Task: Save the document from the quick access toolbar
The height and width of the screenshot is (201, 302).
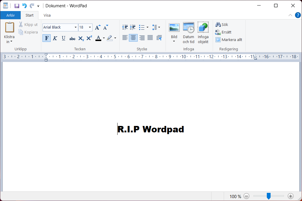Action: pyautogui.click(x=17, y=6)
